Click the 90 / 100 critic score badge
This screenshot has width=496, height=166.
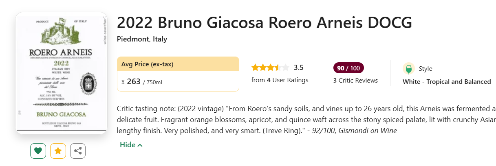[x=348, y=68]
